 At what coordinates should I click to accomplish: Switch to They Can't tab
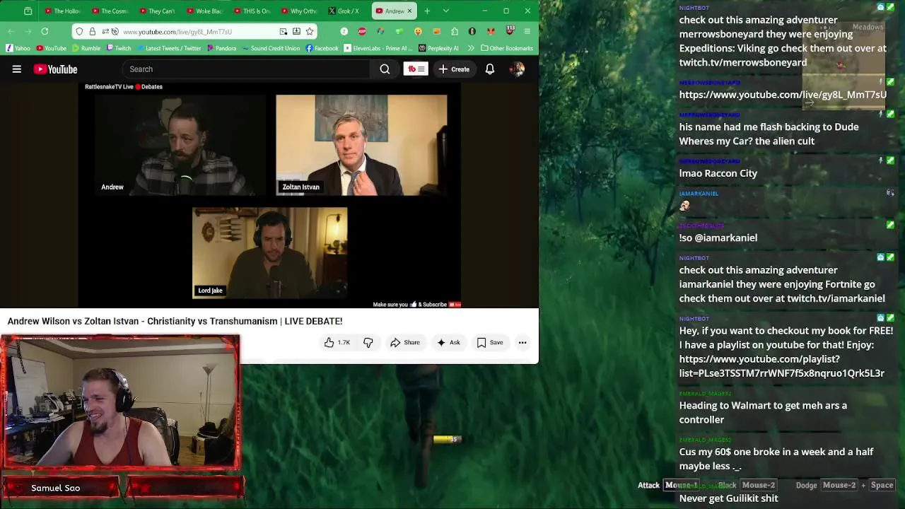[157, 11]
